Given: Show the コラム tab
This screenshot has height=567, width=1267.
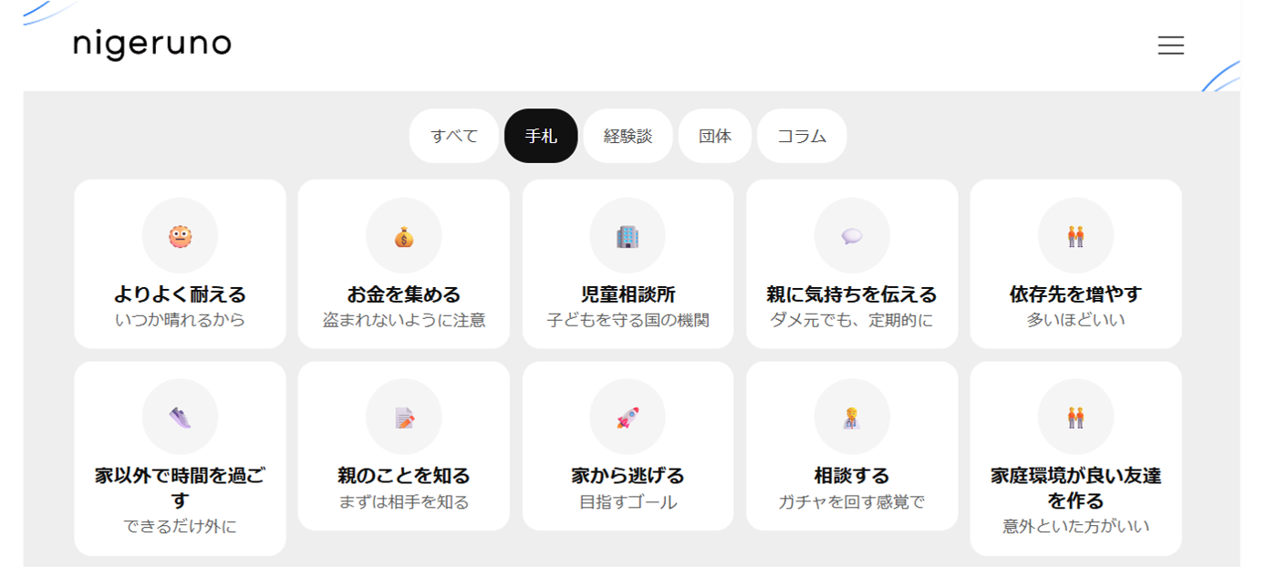Looking at the screenshot, I should pyautogui.click(x=802, y=136).
